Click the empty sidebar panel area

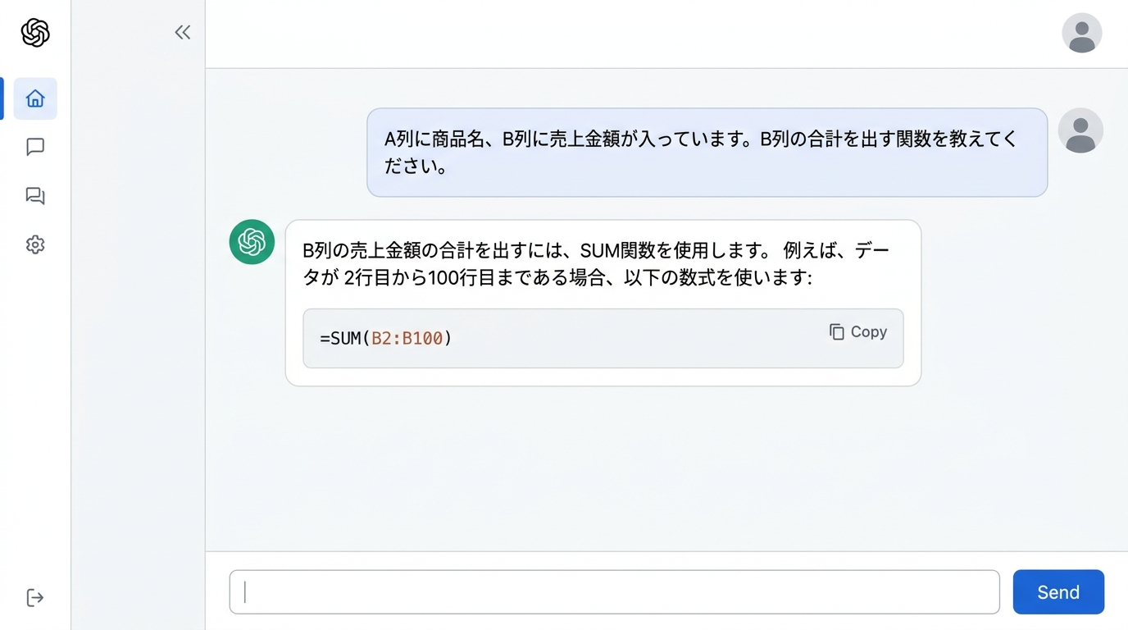(138, 328)
